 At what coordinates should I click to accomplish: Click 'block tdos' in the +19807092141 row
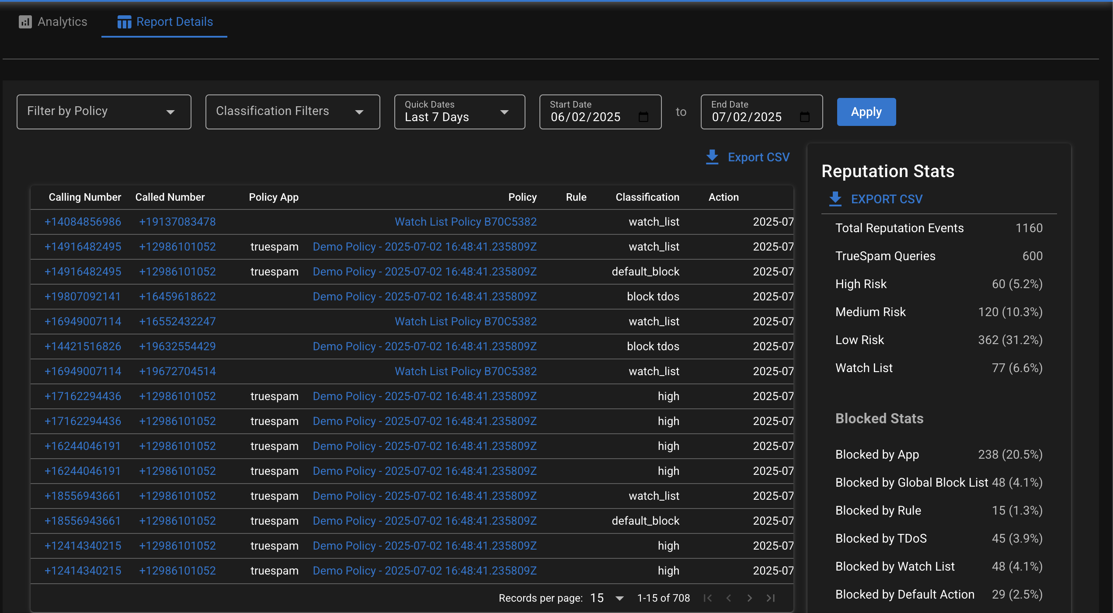(x=653, y=297)
